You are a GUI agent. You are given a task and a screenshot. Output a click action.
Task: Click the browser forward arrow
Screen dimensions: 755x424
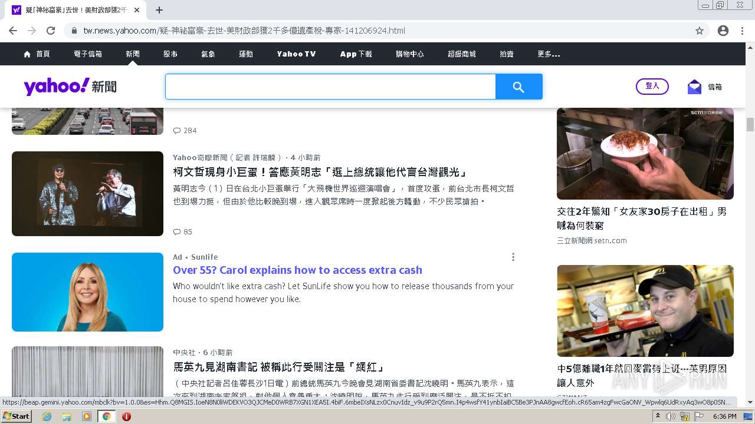(x=32, y=31)
